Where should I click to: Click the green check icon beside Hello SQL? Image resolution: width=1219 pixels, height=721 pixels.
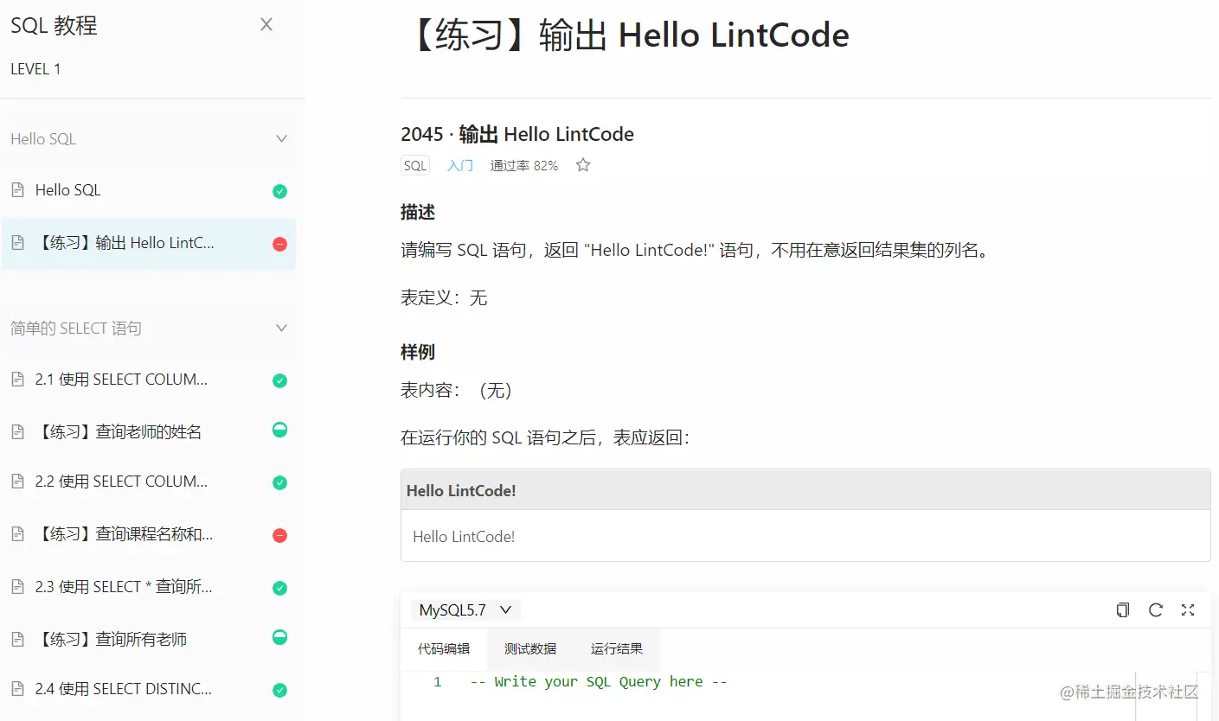279,191
